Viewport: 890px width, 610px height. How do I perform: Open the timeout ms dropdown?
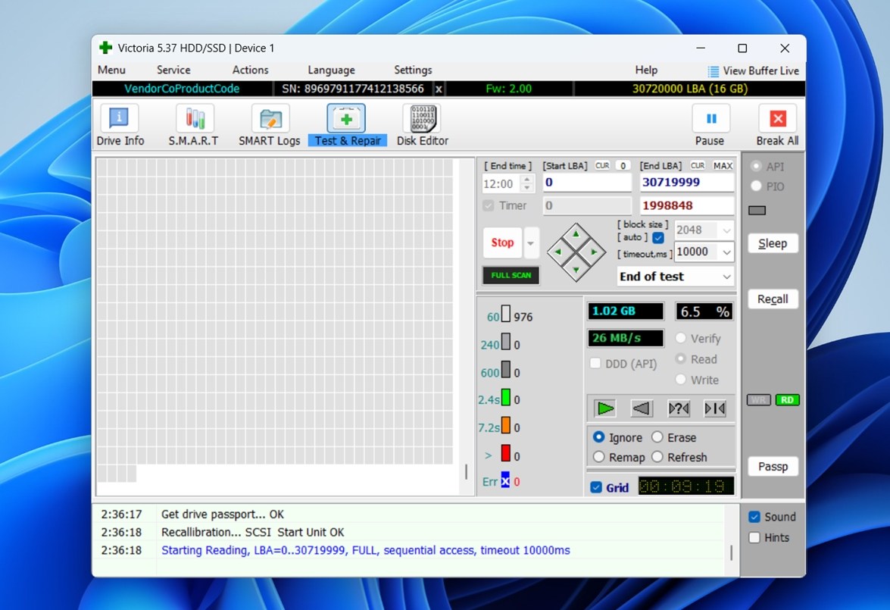[727, 252]
